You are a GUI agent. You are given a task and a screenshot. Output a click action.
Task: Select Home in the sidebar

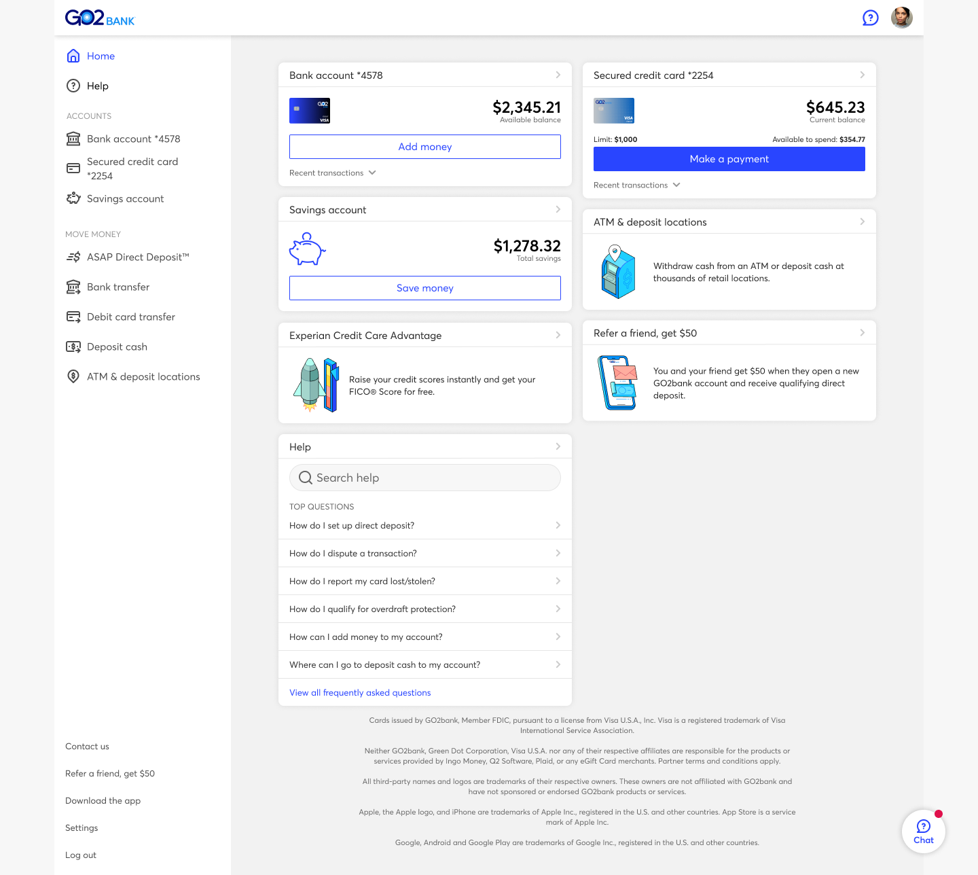pyautogui.click(x=101, y=56)
